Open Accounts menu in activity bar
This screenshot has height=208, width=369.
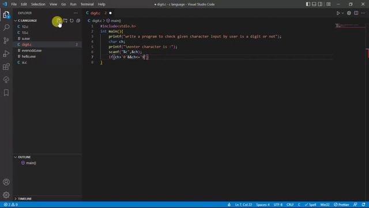6,182
